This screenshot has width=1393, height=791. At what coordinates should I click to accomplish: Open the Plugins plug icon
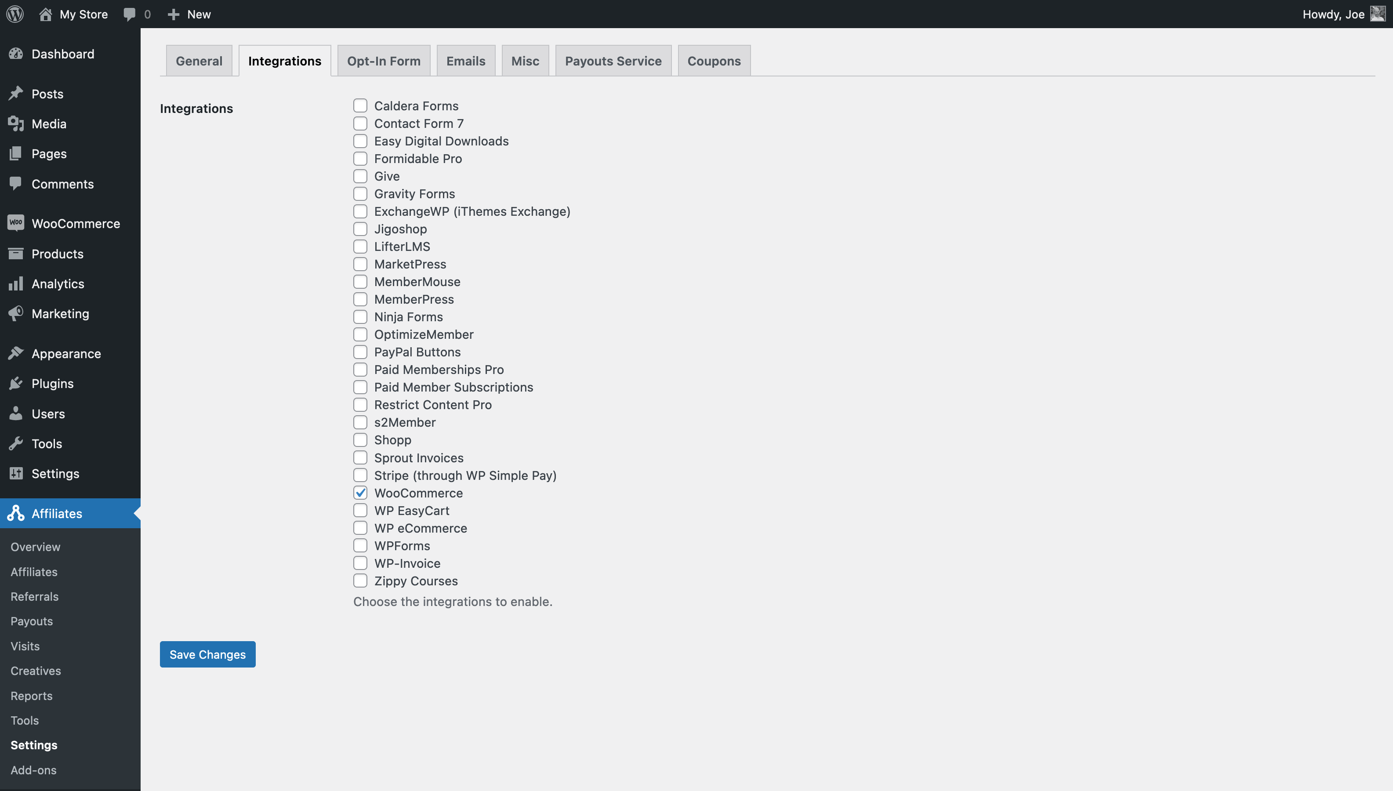[x=16, y=384]
